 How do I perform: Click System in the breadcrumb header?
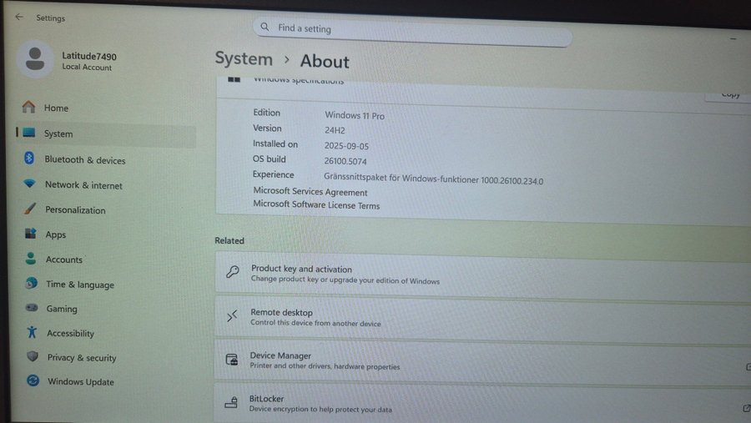[244, 59]
